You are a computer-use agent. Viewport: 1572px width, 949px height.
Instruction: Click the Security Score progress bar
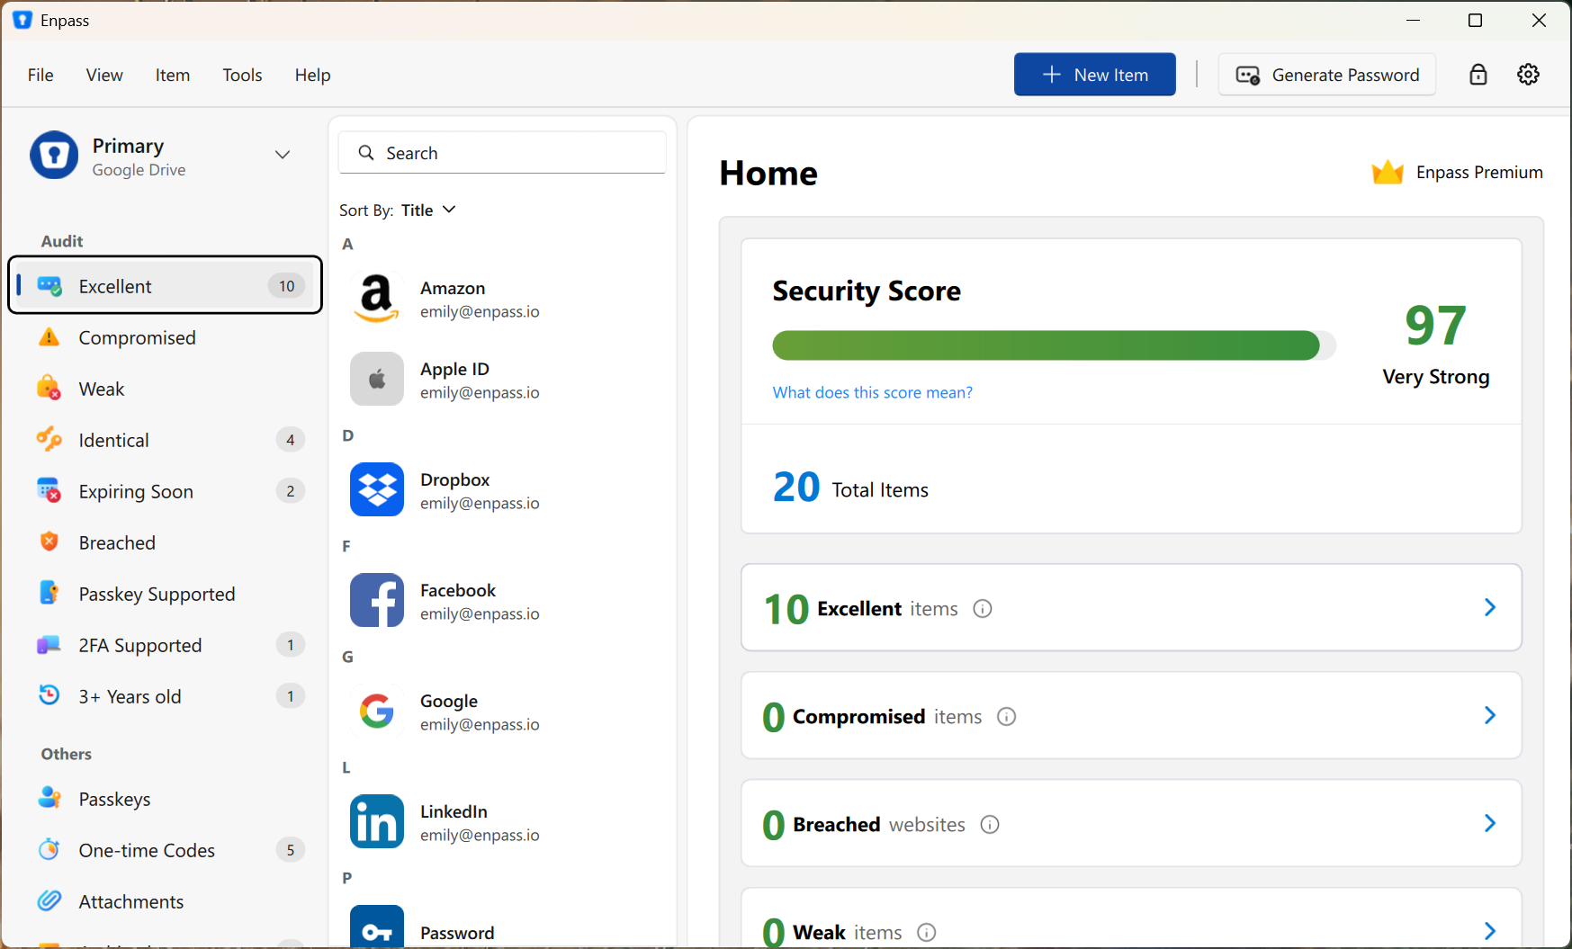tap(1054, 345)
